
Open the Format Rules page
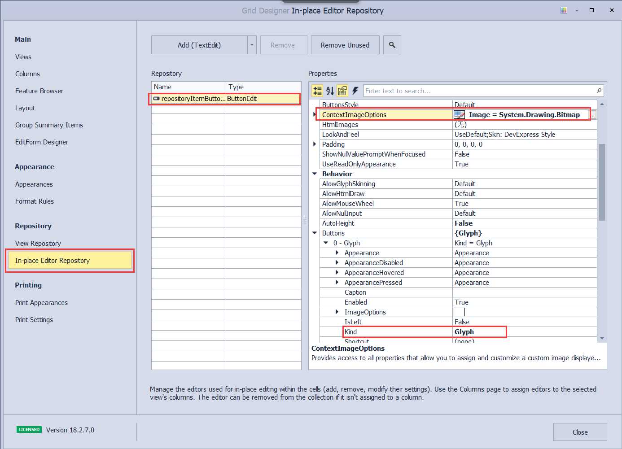pyautogui.click(x=35, y=201)
